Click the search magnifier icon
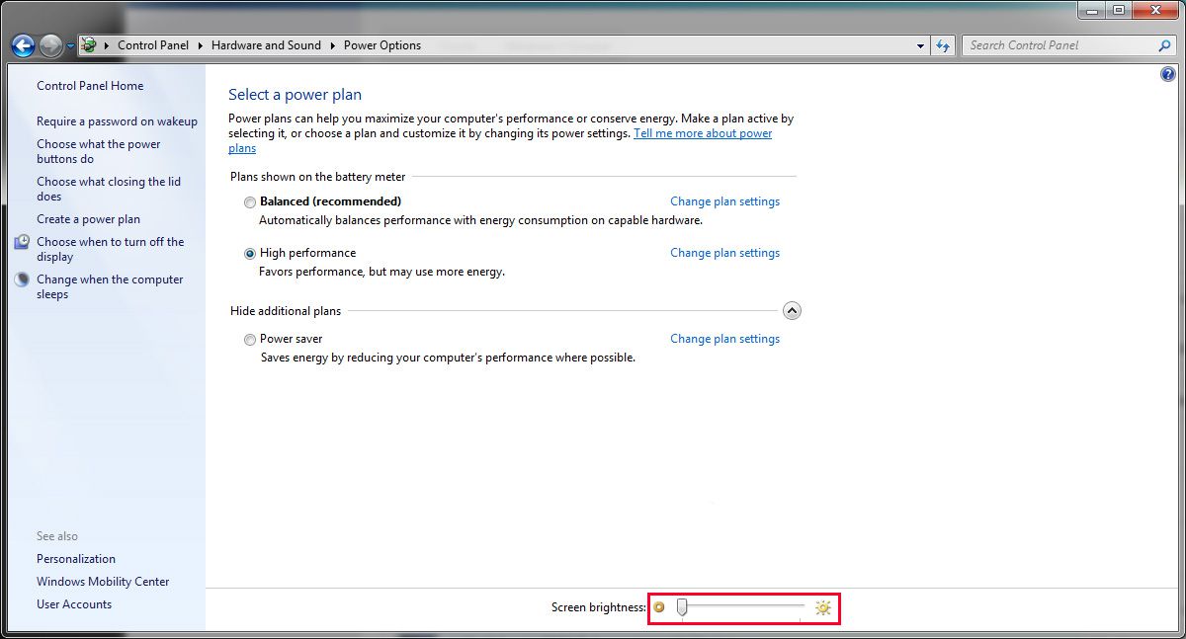The image size is (1186, 639). pyautogui.click(x=1164, y=45)
